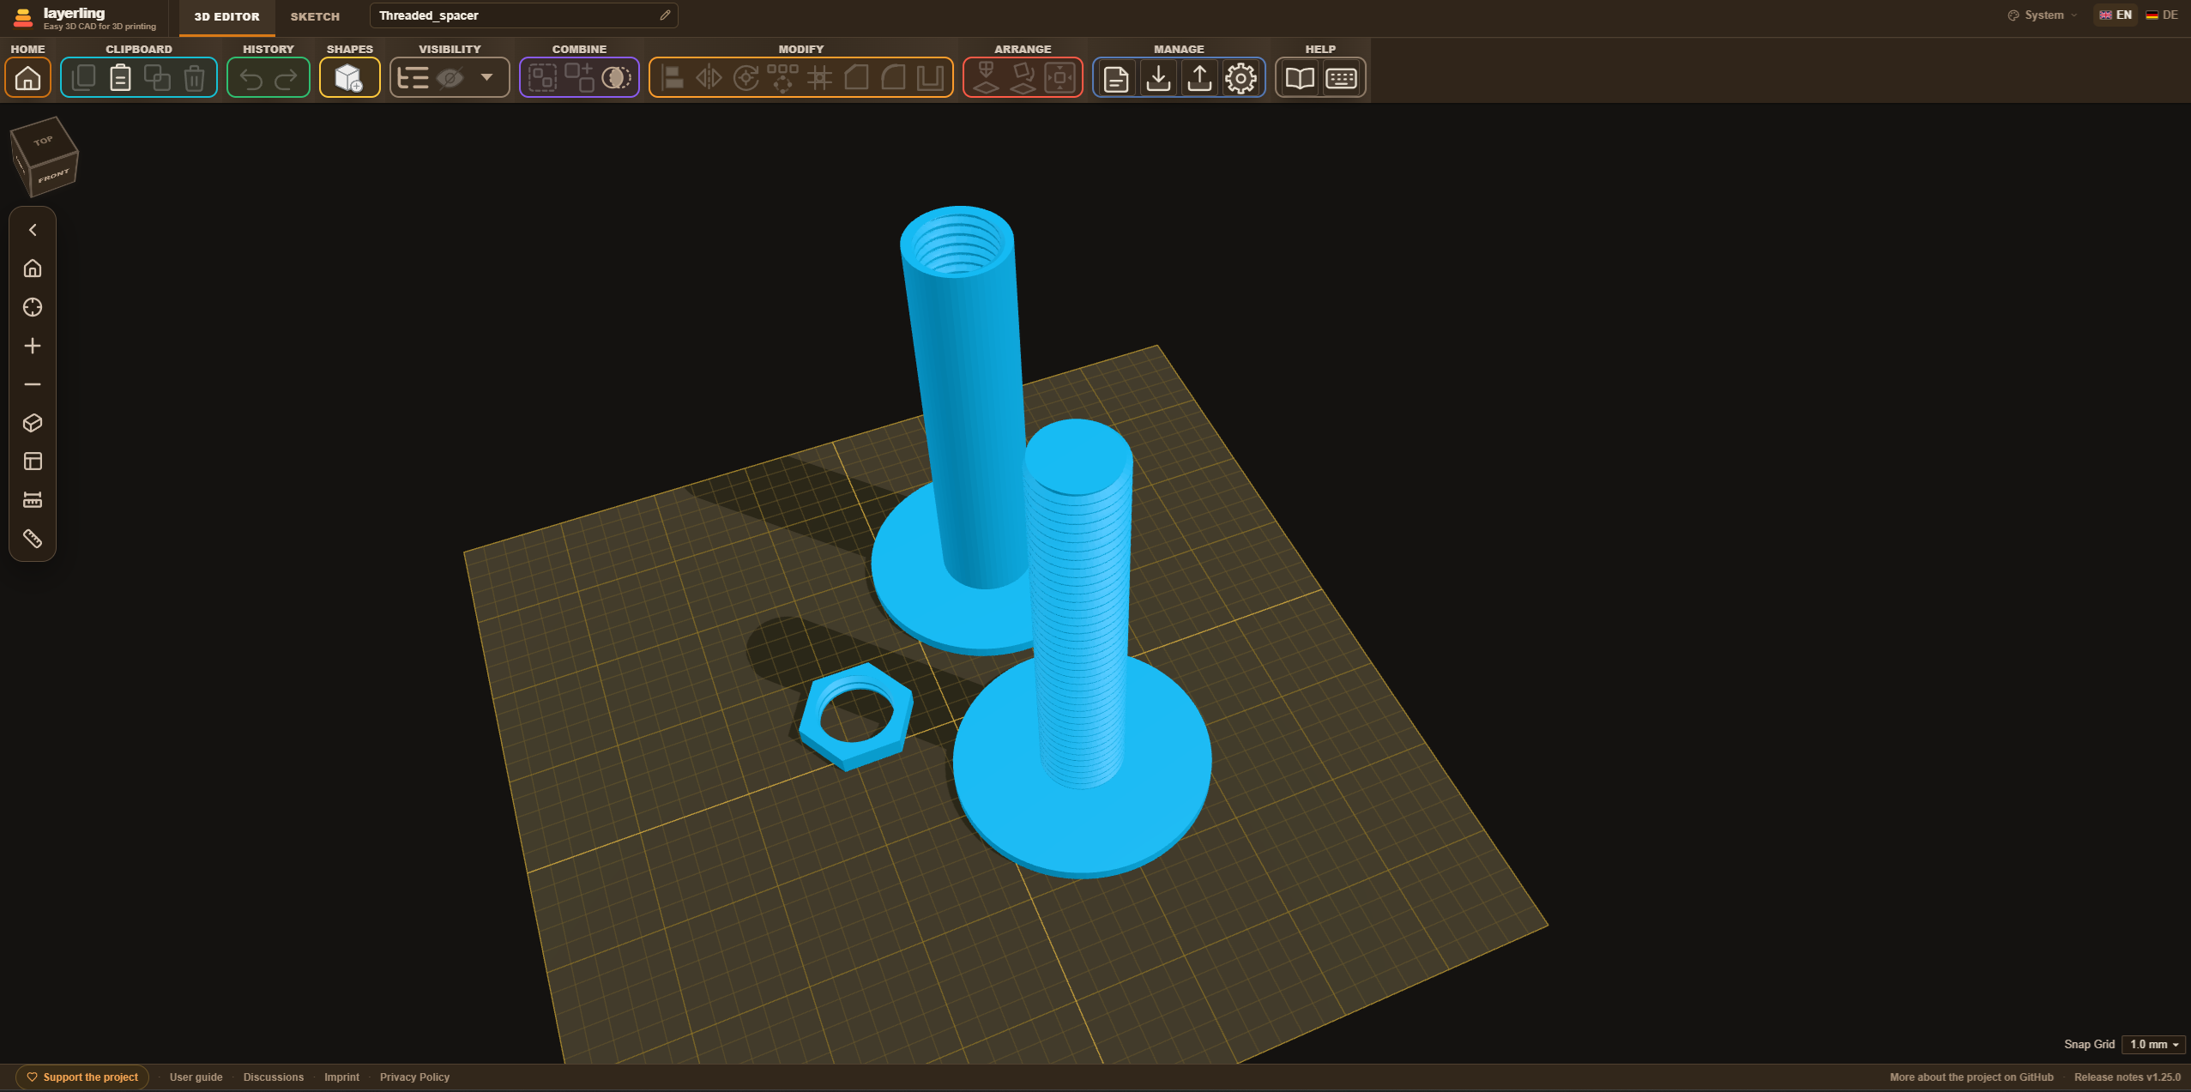Switch language to EN
Image resolution: width=2191 pixels, height=1092 pixels.
(x=2116, y=15)
